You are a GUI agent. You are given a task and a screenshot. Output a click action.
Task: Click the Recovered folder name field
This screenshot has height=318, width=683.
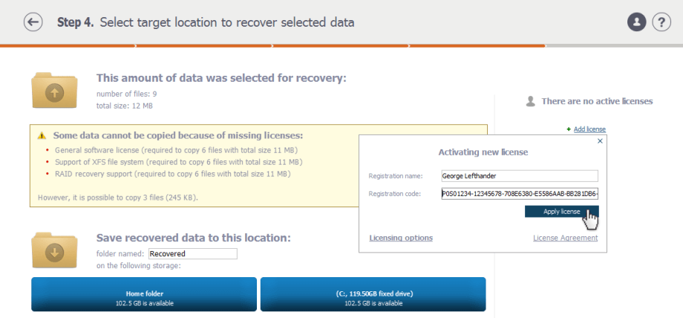(192, 254)
